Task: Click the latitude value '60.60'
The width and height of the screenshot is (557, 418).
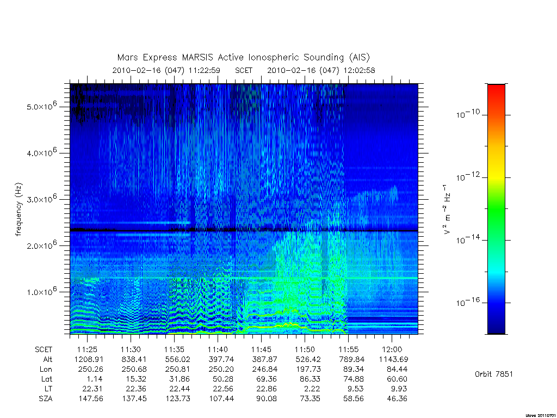Action: click(x=397, y=379)
